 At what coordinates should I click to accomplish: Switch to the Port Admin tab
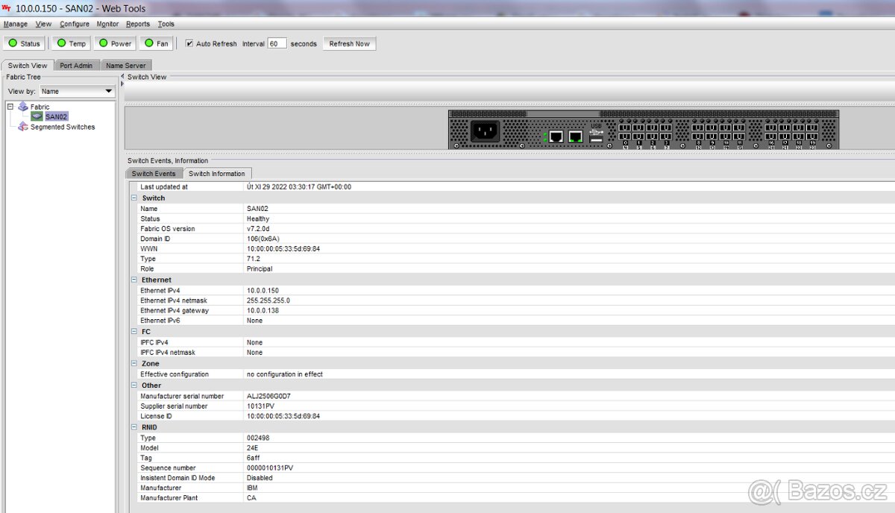76,66
